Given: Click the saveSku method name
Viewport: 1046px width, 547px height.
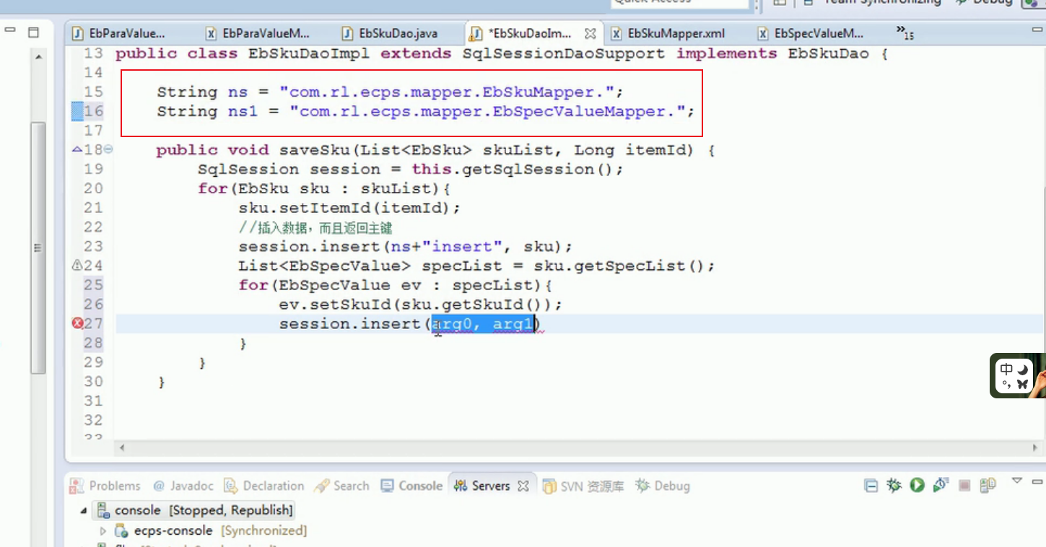Looking at the screenshot, I should (x=315, y=150).
